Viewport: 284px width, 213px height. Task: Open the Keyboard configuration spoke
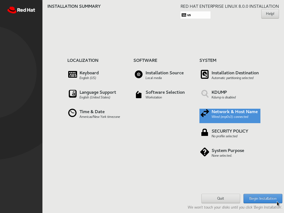pos(89,73)
